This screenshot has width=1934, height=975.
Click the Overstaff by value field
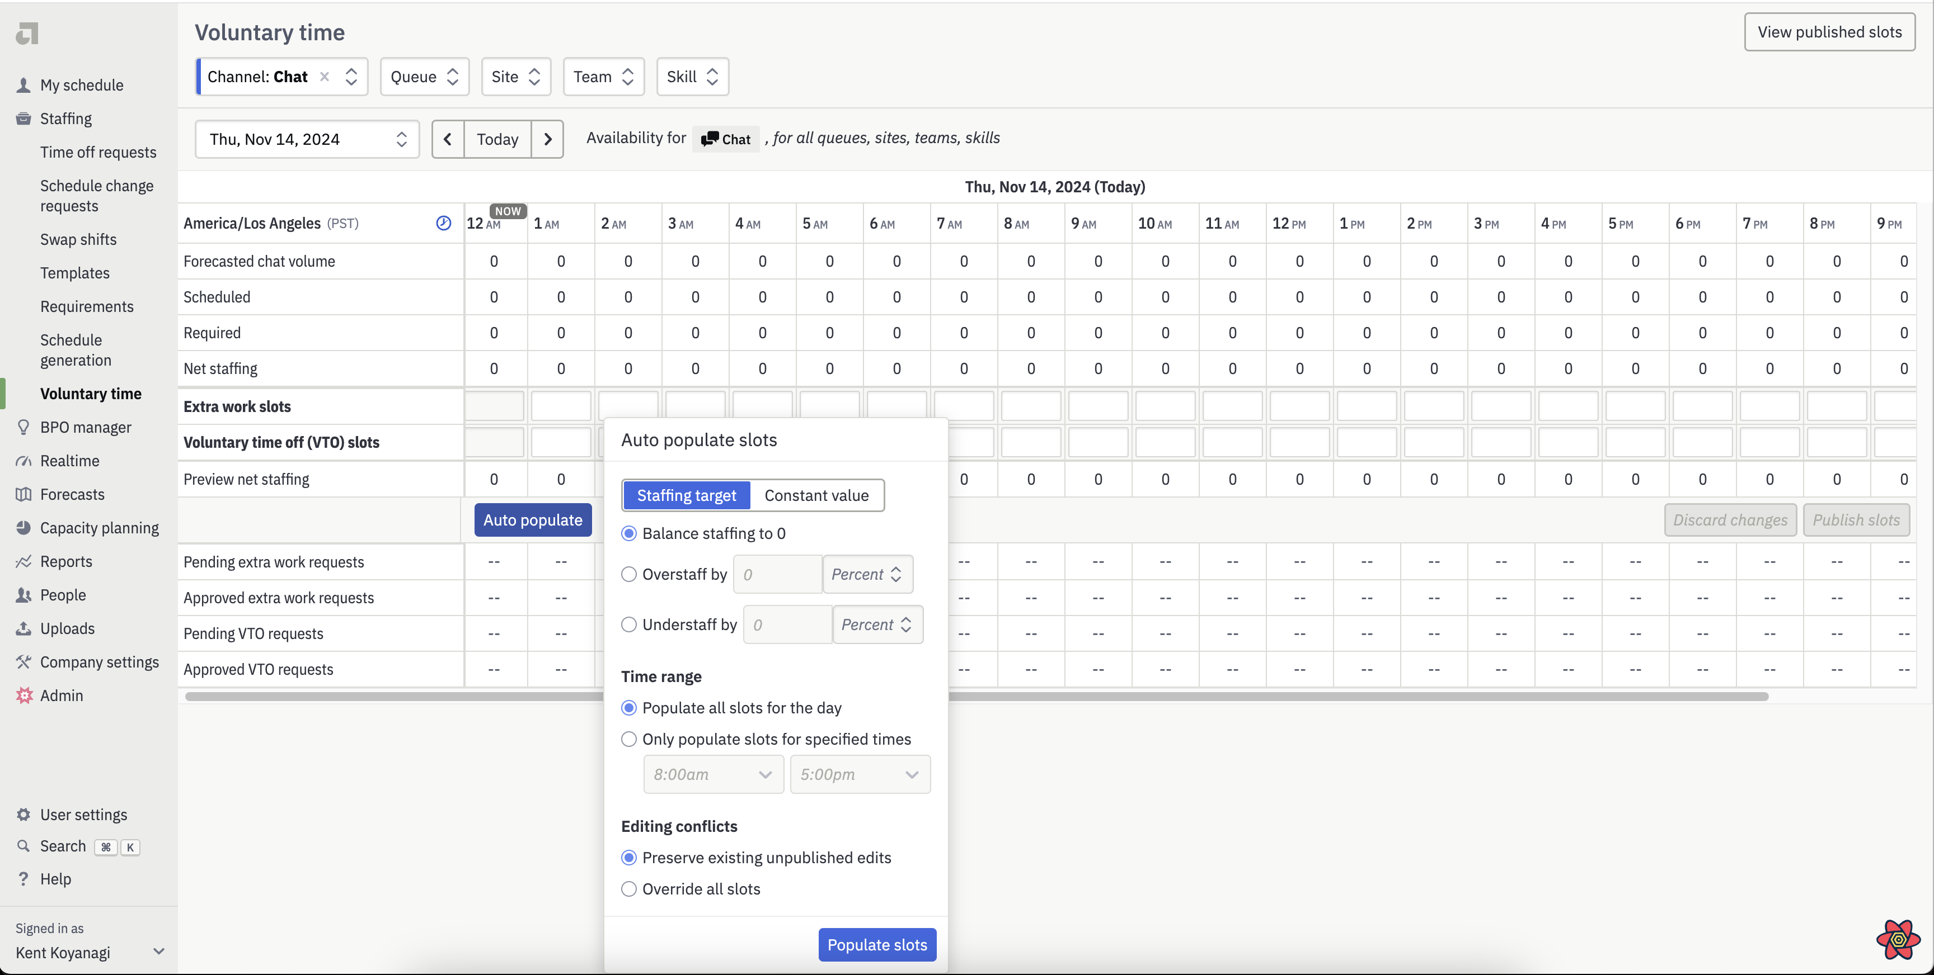(777, 574)
